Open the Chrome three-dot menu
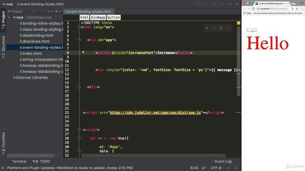 click(x=302, y=9)
